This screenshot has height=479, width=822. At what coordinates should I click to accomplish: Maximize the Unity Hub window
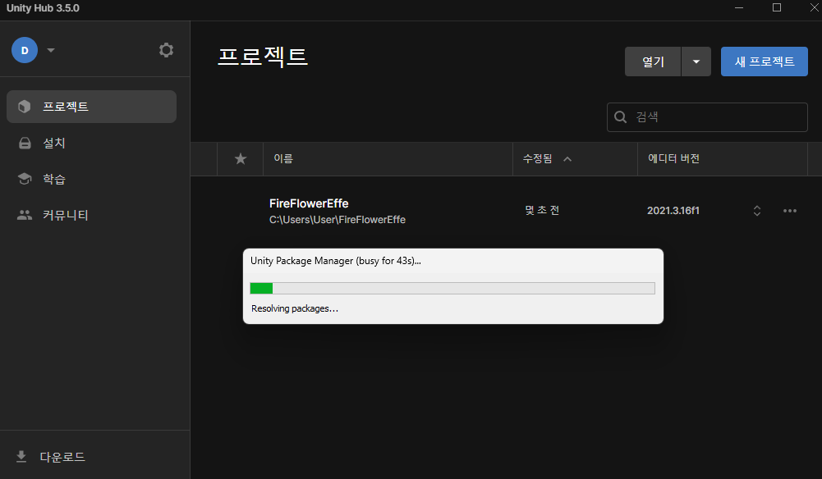(777, 8)
